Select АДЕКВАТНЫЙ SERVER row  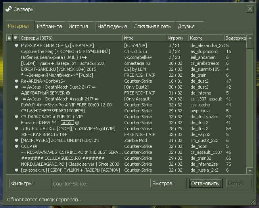point(126,93)
